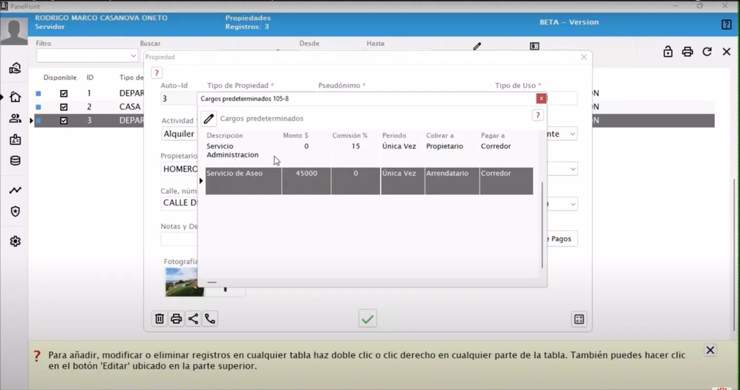Image resolution: width=740 pixels, height=390 pixels.
Task: Click the calculator icon in Propiedad footer
Action: [x=579, y=319]
